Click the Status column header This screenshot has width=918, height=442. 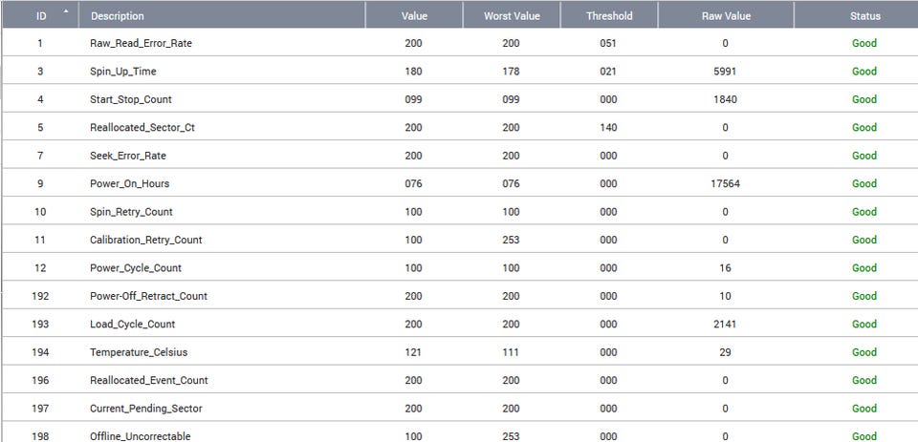(864, 15)
